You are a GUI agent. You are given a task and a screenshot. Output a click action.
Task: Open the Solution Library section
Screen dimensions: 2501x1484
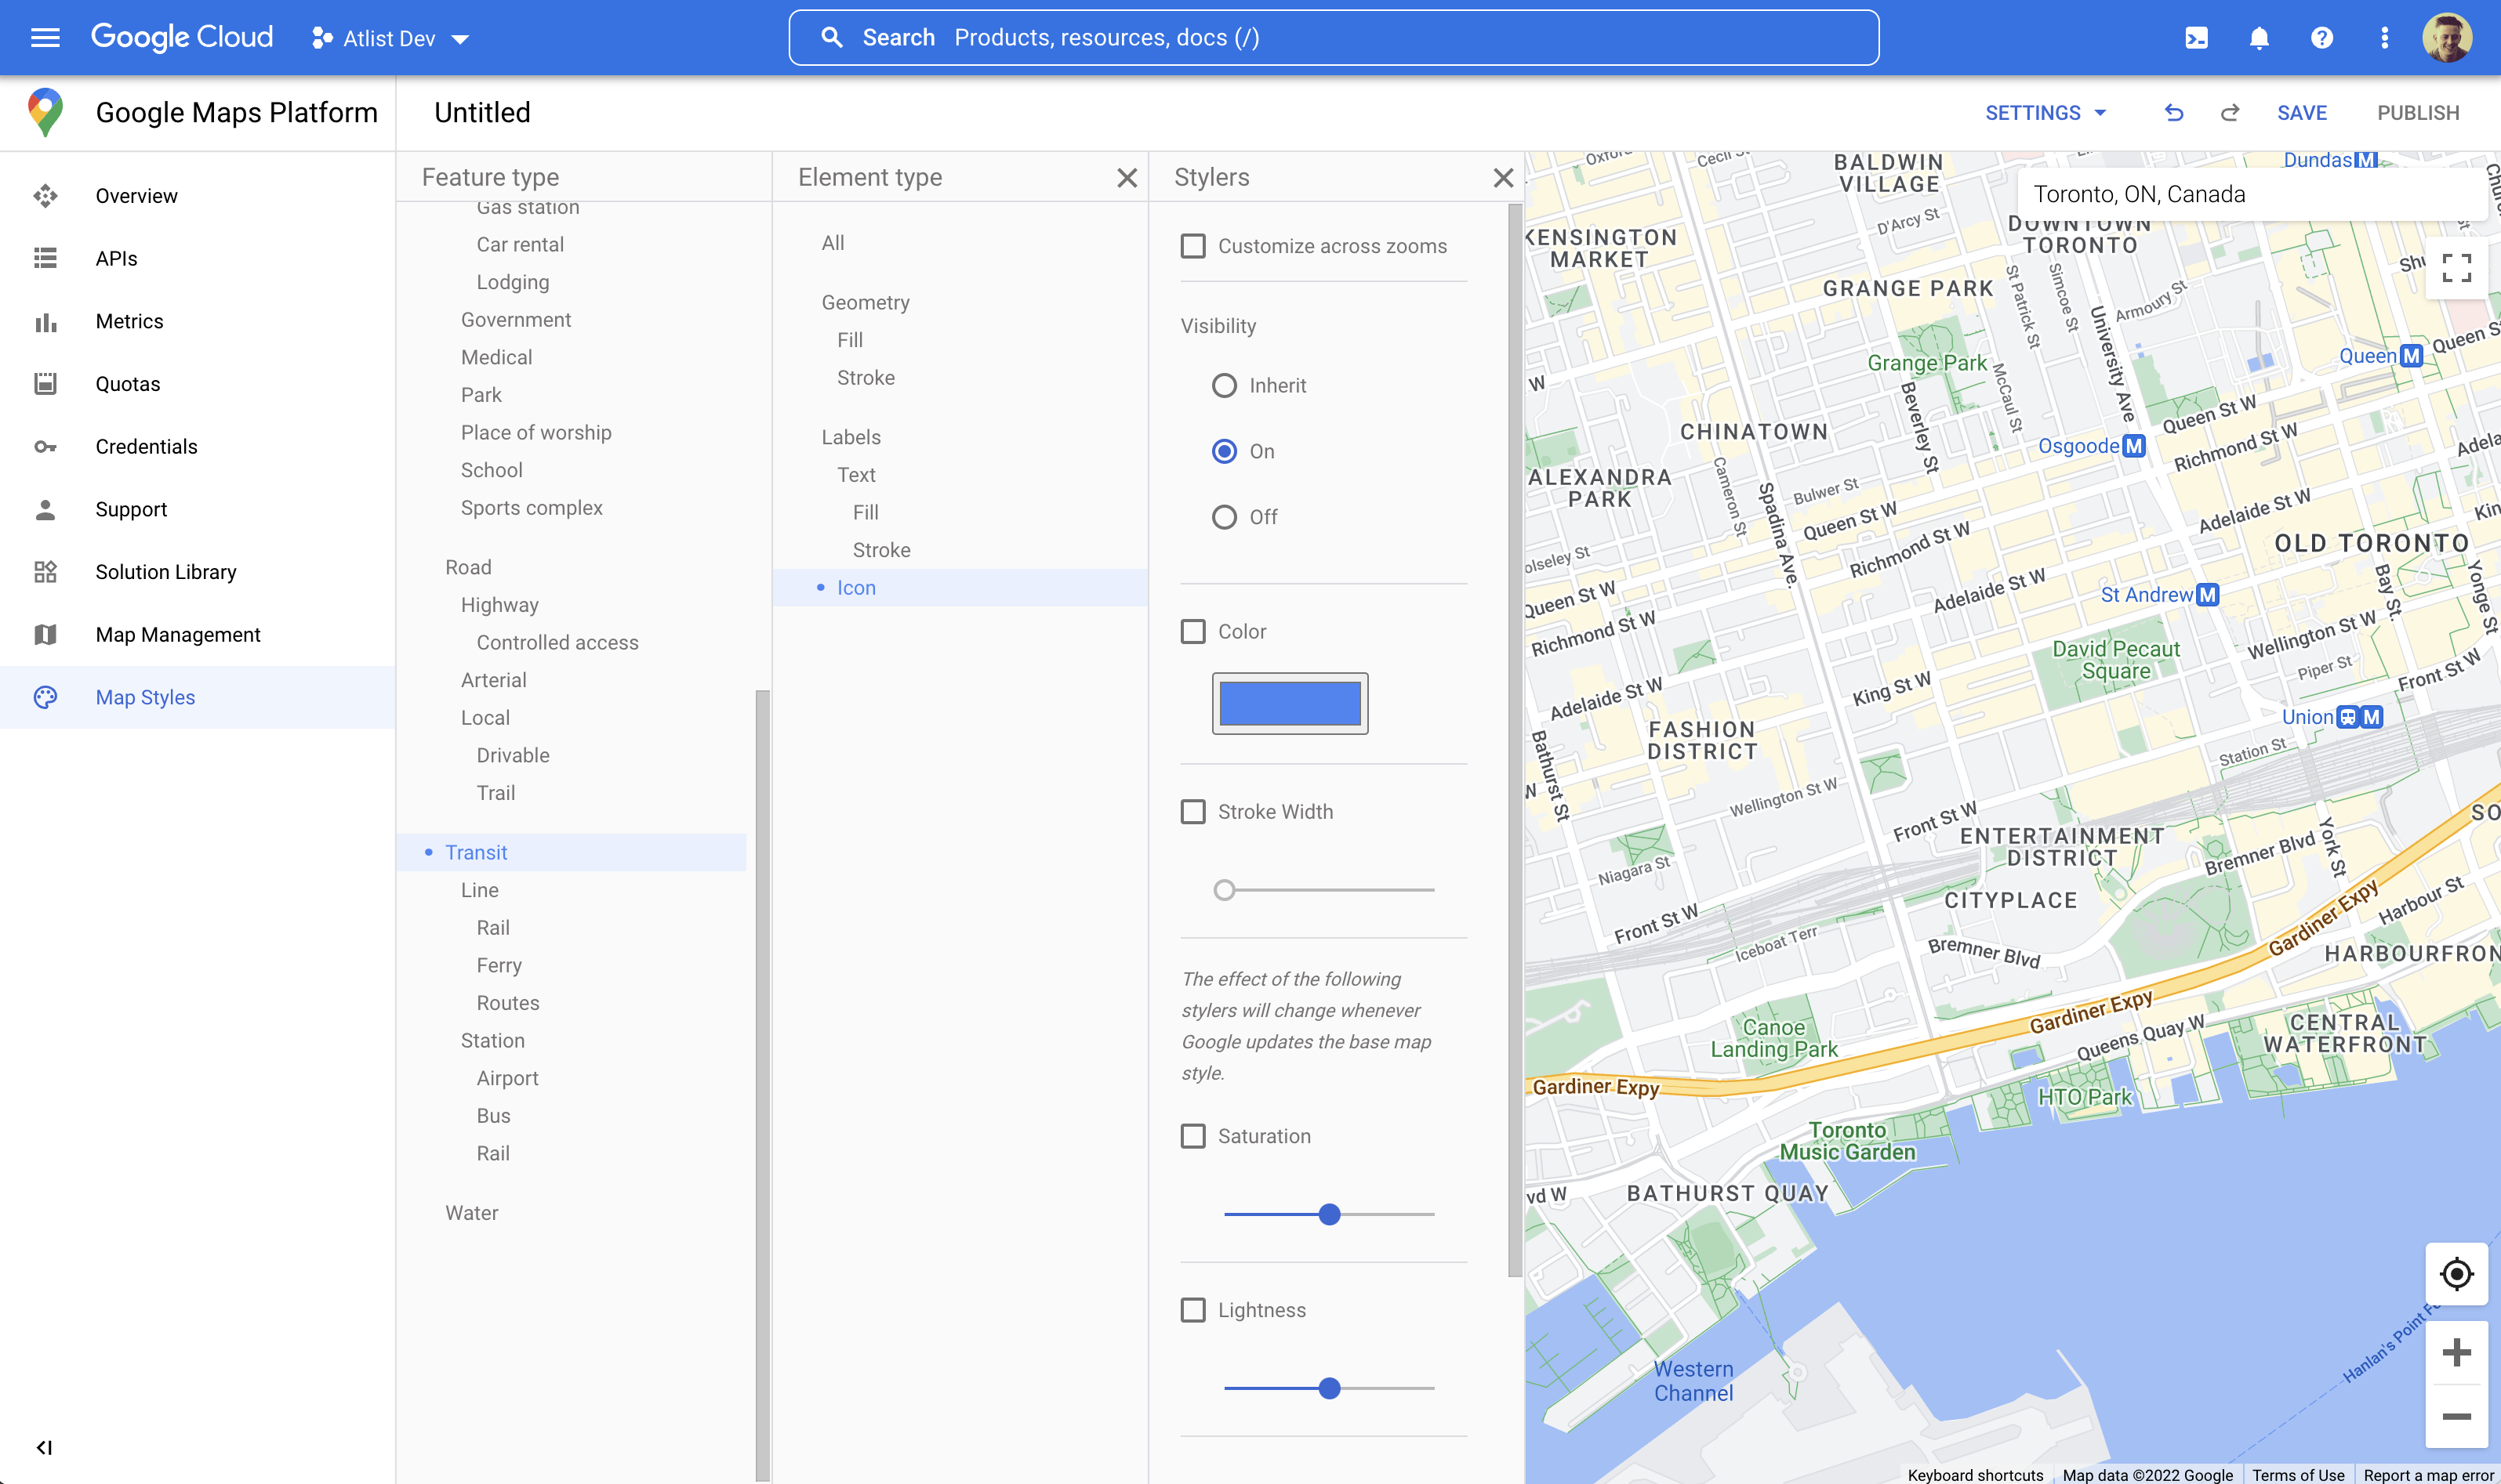point(166,572)
